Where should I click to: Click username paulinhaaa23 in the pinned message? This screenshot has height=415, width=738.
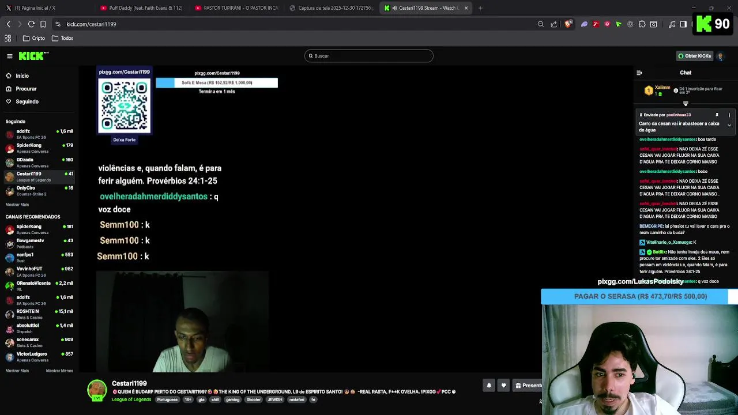(679, 115)
